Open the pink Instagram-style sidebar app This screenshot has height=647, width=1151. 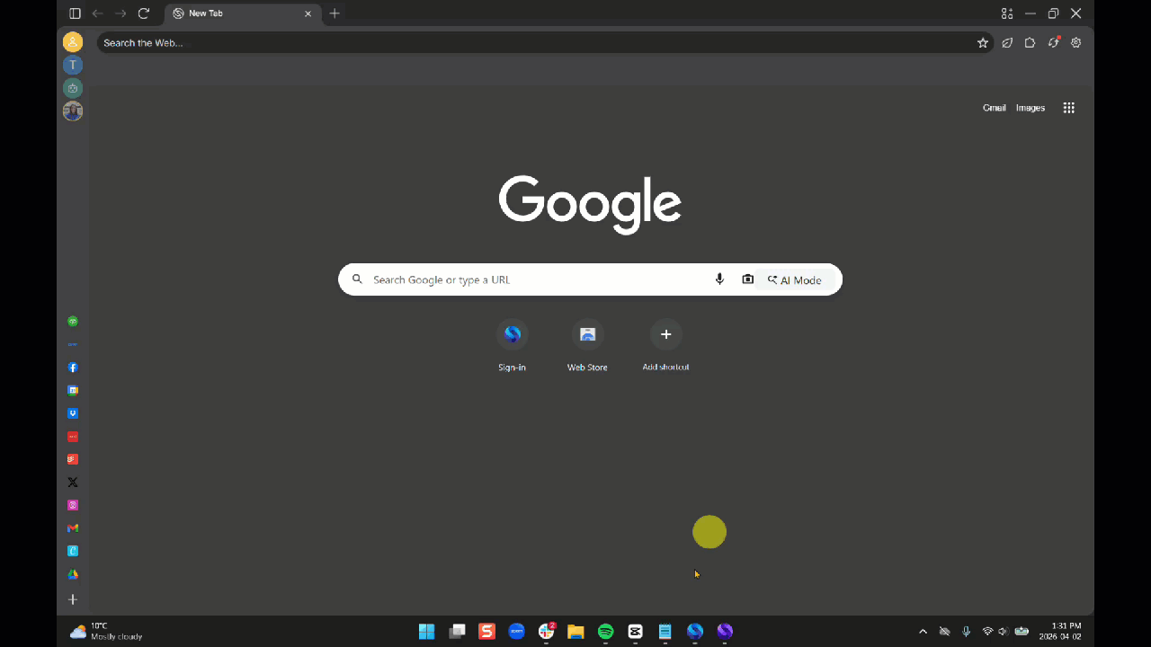click(x=73, y=505)
